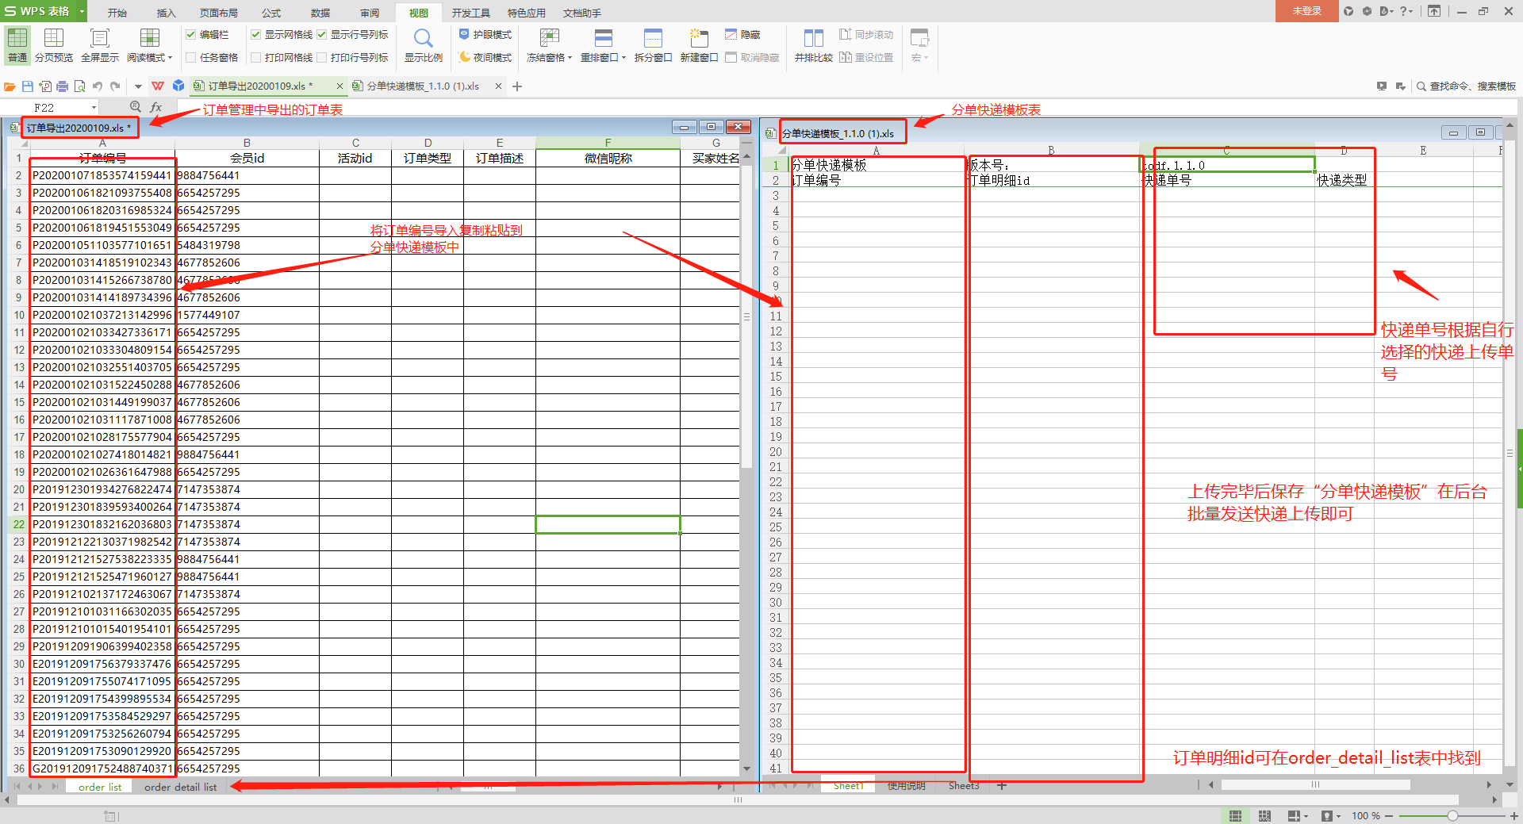Switch status bar to page break view
This screenshot has height=824, width=1523.
[x=1264, y=816]
